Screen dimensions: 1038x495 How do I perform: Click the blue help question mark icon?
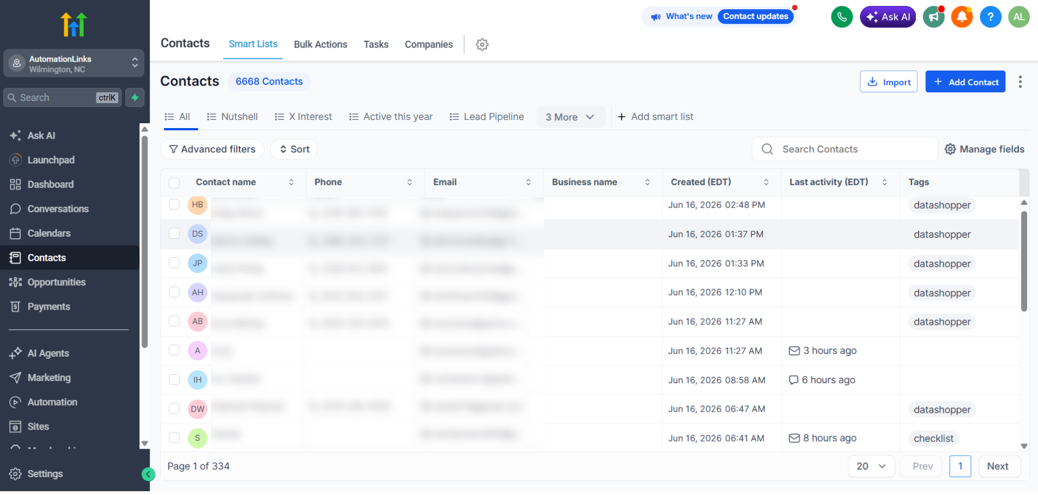pos(990,17)
